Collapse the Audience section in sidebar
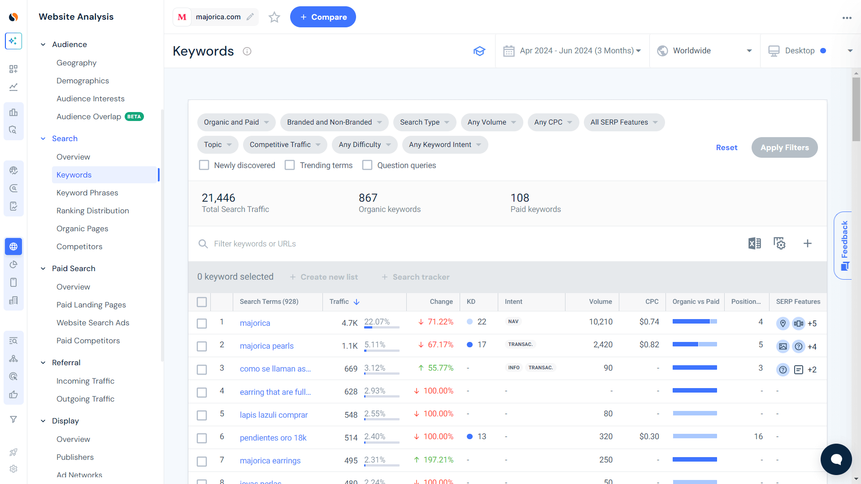This screenshot has width=861, height=484. pyautogui.click(x=43, y=44)
